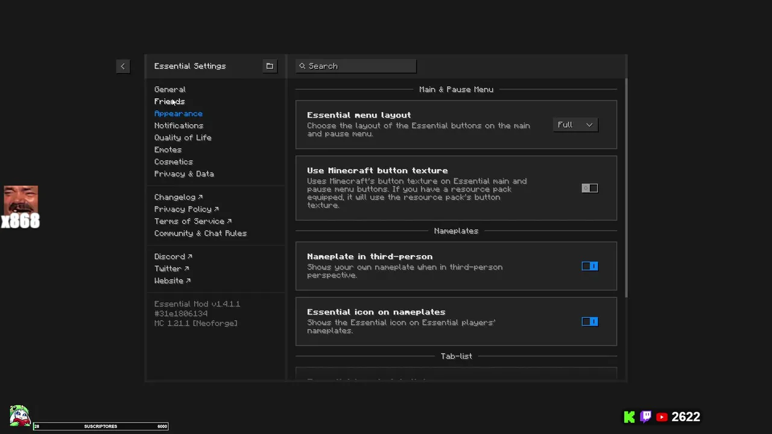Click the green Kick logo in the overlay

coord(629,417)
